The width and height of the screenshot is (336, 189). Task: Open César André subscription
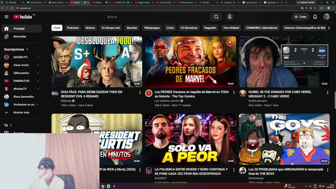pyautogui.click(x=22, y=65)
